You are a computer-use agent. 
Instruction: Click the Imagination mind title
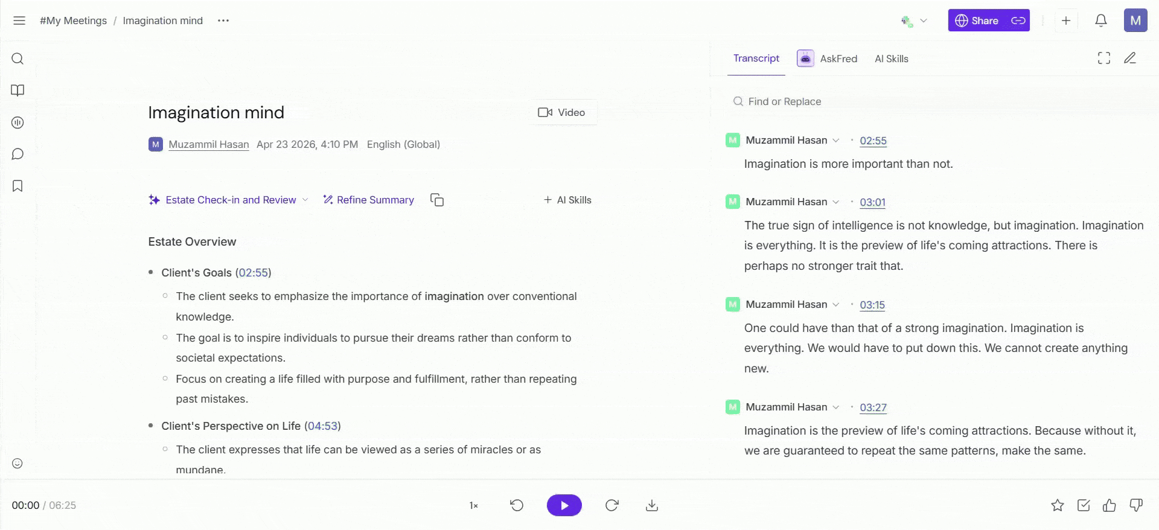[x=216, y=112]
